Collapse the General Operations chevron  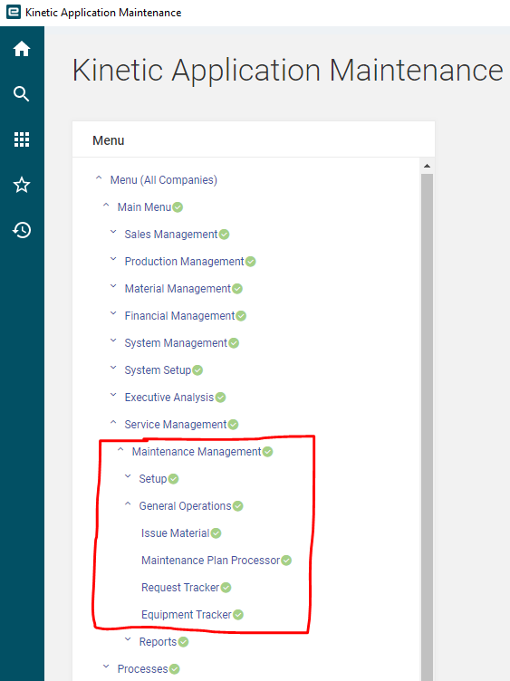[128, 504]
